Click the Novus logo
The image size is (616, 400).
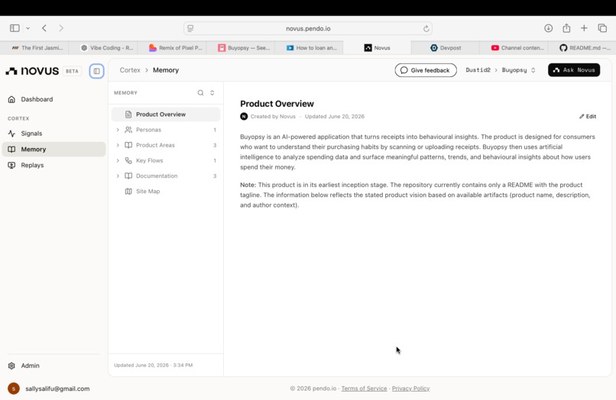[32, 71]
